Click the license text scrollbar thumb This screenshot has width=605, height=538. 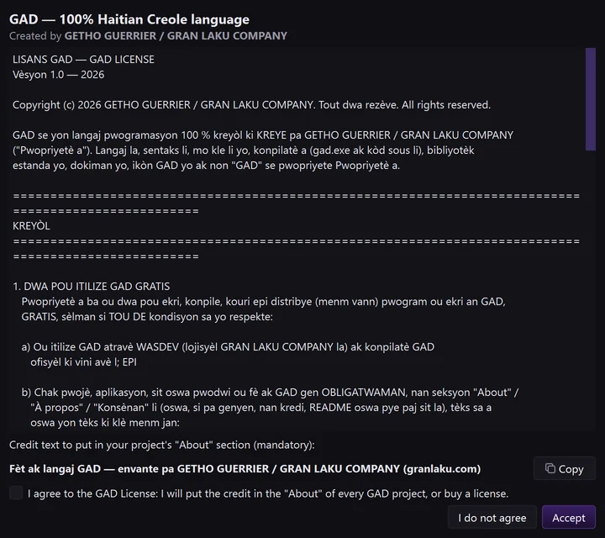point(591,99)
